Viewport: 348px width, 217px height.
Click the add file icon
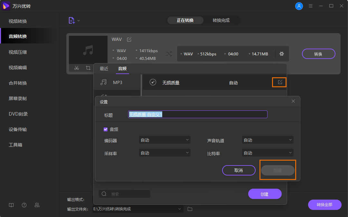coord(71,20)
